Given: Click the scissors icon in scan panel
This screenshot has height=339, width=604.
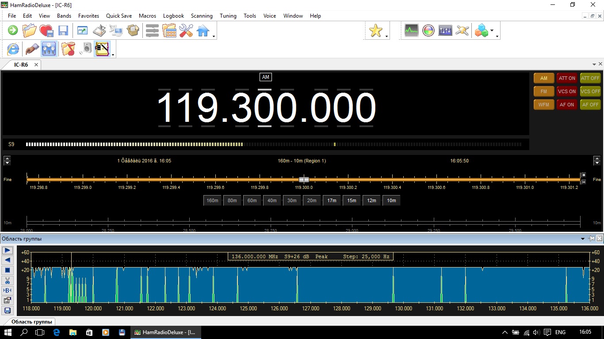Looking at the screenshot, I should coord(8,280).
